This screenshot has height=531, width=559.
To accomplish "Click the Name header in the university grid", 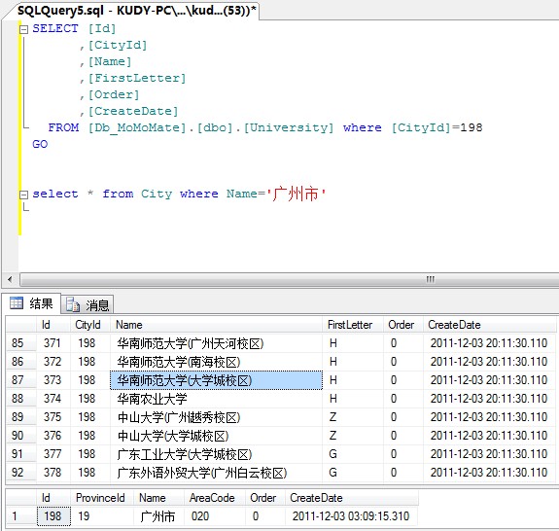I will click(216, 325).
